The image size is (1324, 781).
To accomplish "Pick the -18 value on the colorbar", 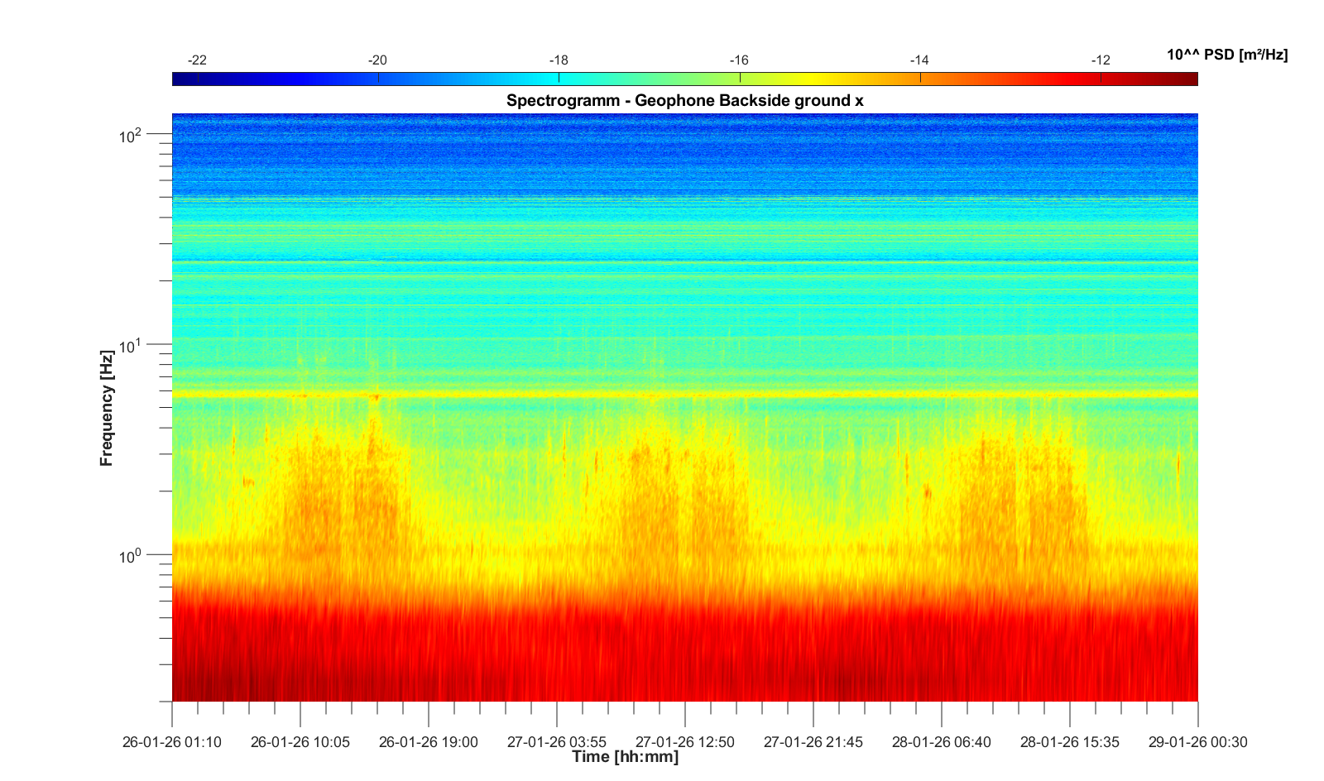I will pyautogui.click(x=559, y=60).
